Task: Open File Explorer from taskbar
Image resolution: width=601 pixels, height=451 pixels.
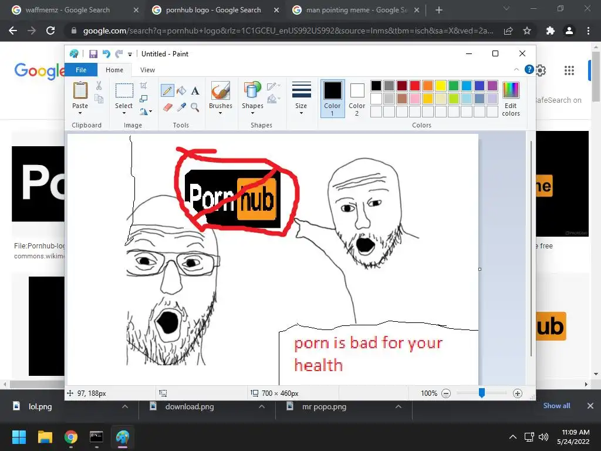Action: [45, 437]
